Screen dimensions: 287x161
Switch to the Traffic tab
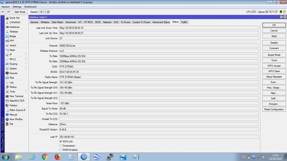pos(184,22)
